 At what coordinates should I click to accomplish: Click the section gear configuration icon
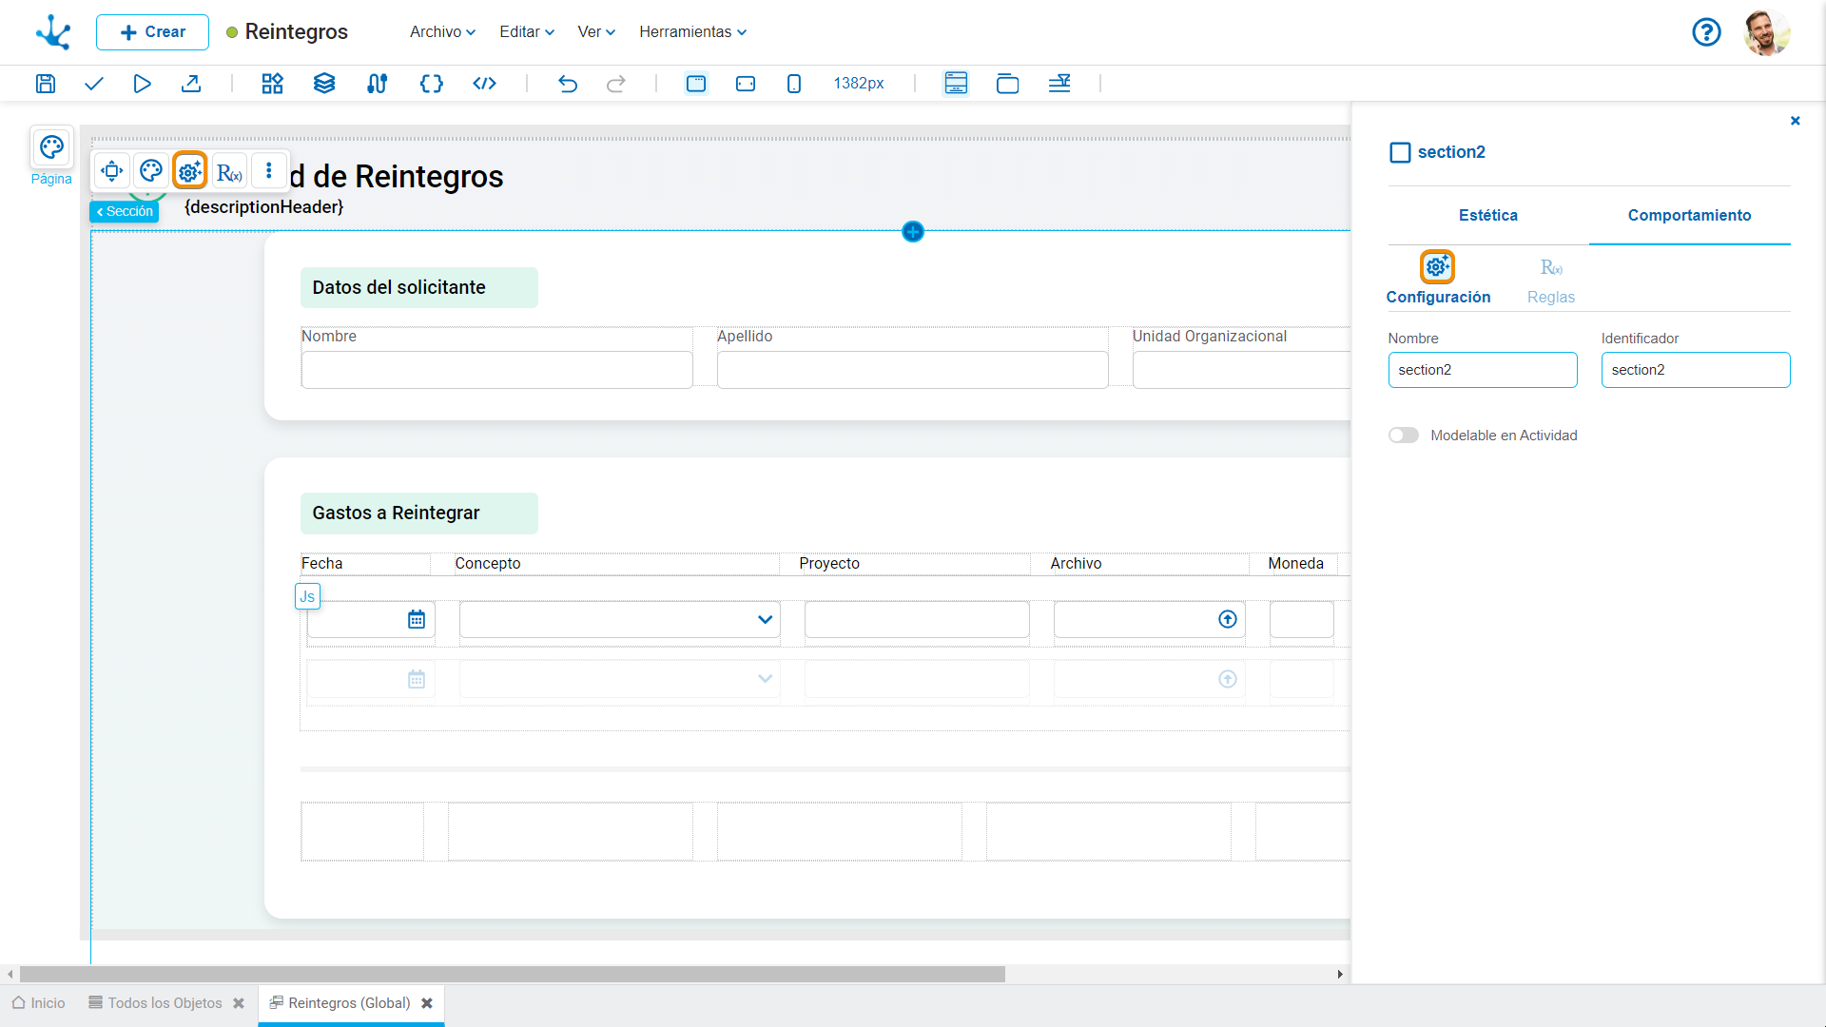pyautogui.click(x=190, y=171)
